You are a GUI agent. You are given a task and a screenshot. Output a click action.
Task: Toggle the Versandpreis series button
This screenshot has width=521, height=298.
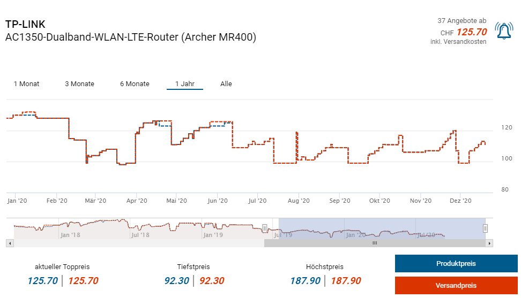click(x=456, y=285)
